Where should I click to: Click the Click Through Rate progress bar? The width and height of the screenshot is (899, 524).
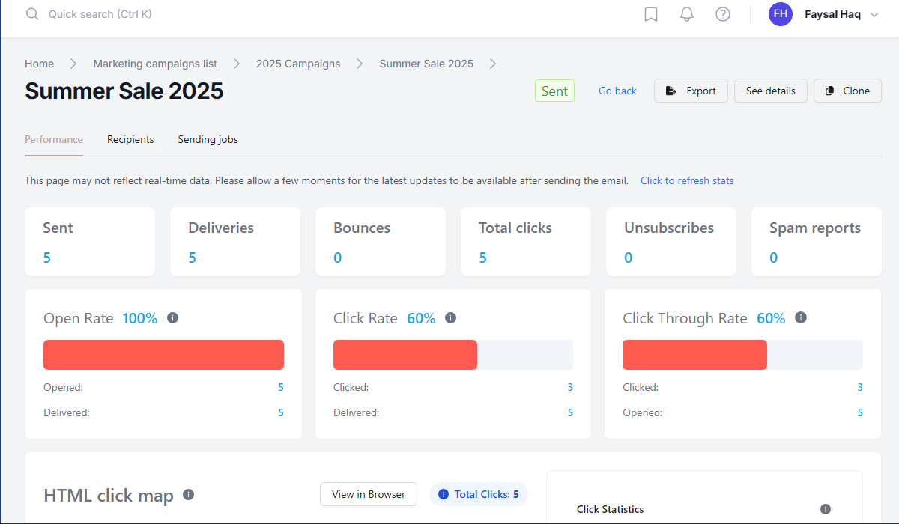pyautogui.click(x=742, y=355)
